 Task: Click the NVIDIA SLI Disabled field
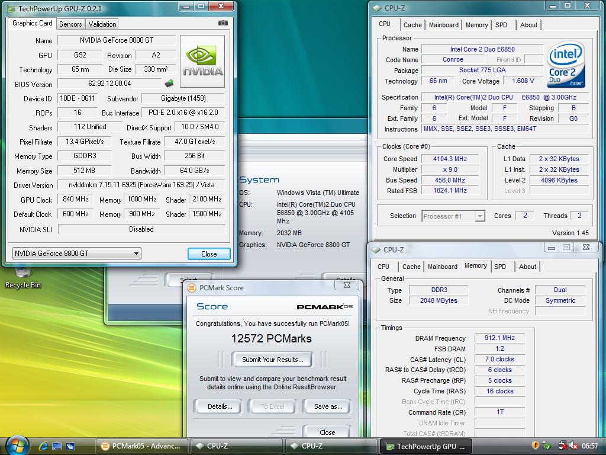[141, 229]
